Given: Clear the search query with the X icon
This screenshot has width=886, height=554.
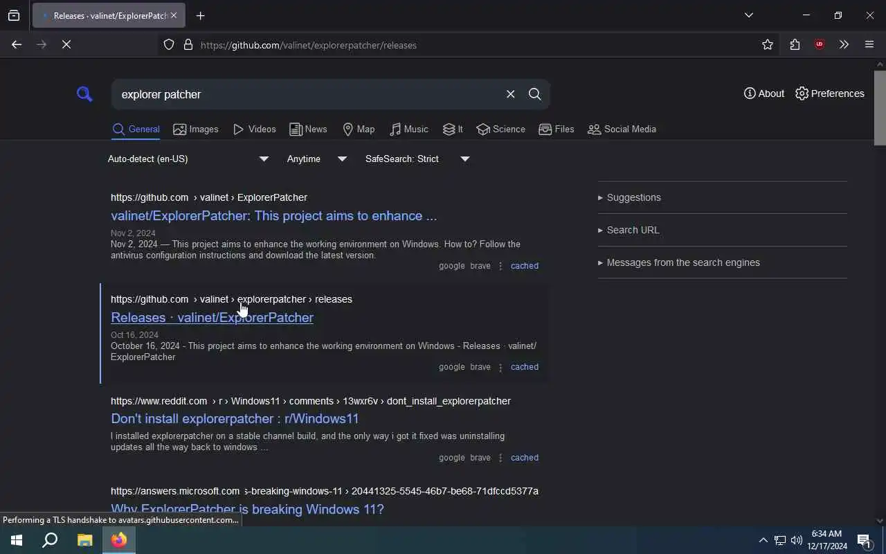Looking at the screenshot, I should (x=511, y=94).
